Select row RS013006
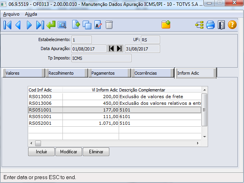The height and width of the screenshot is (183, 244). coord(115,103)
